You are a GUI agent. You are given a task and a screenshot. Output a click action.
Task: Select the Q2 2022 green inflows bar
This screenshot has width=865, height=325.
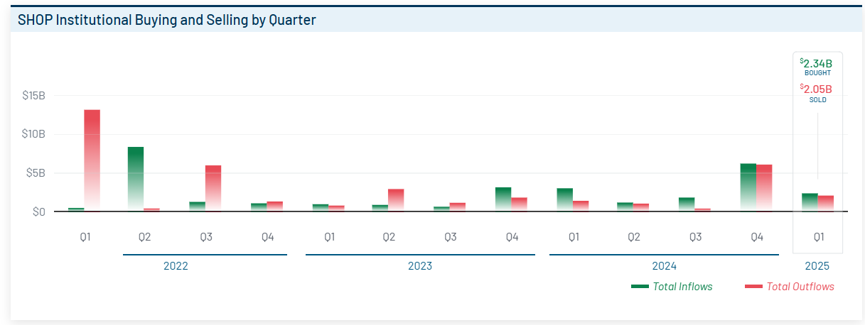pos(136,179)
